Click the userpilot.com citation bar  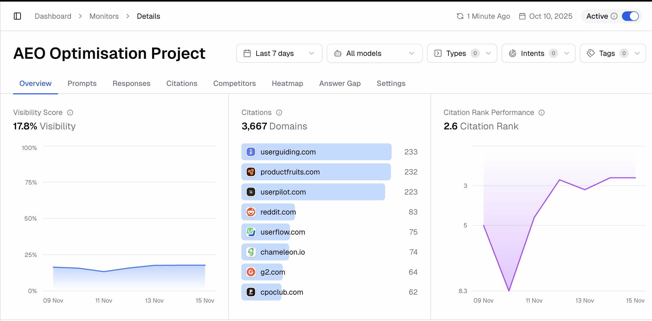coord(313,192)
